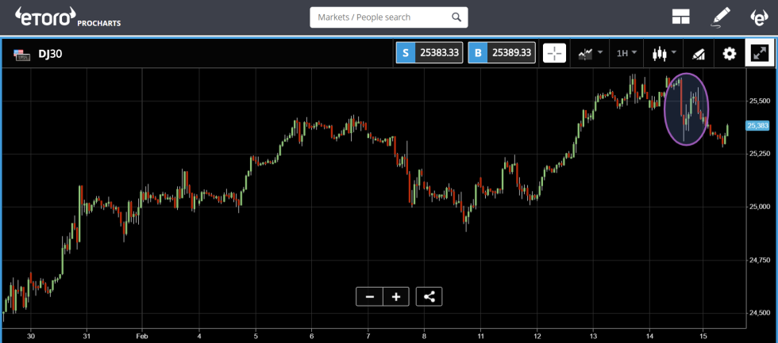Zoom out the chart with minus

[x=369, y=296]
